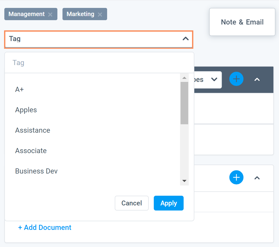
Task: Collapse the lower document panel with its chevron
Action: click(x=257, y=178)
